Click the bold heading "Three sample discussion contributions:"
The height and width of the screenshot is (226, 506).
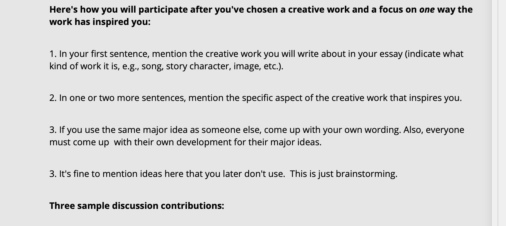coord(137,206)
